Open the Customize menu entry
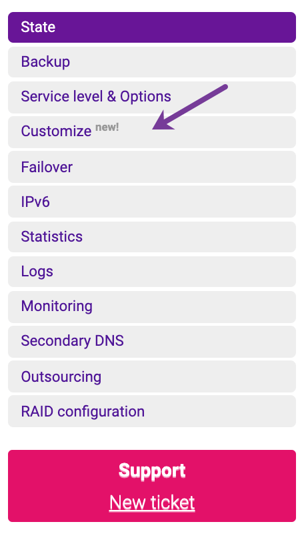Image resolution: width=304 pixels, height=534 pixels. (152, 131)
